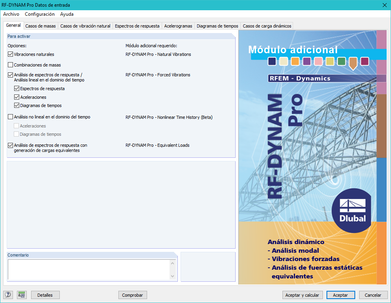The height and width of the screenshot is (303, 391).
Task: Open the decimal places units icon
Action: coord(22,295)
